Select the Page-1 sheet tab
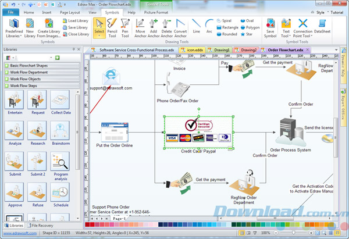This screenshot has height=239, width=349. point(119,219)
